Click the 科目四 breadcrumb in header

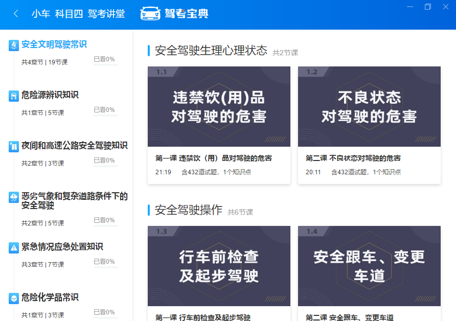(x=69, y=14)
